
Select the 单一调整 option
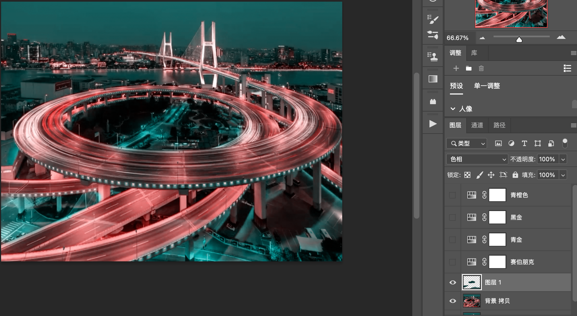(487, 86)
